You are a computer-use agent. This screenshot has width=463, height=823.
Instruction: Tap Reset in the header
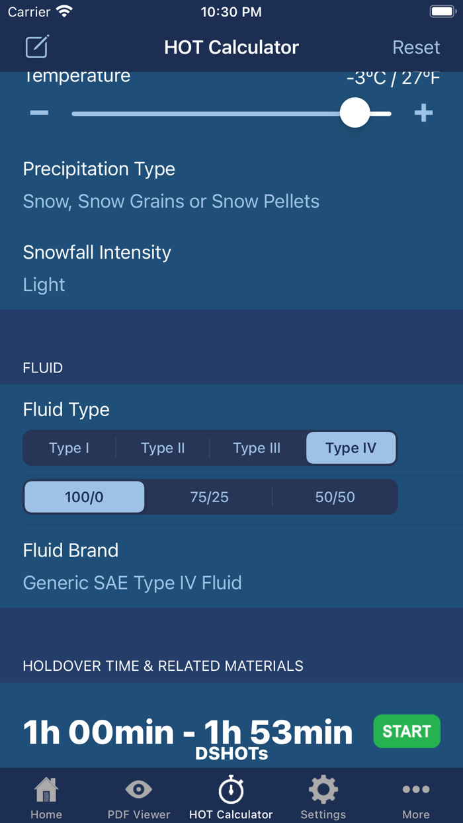(x=416, y=48)
